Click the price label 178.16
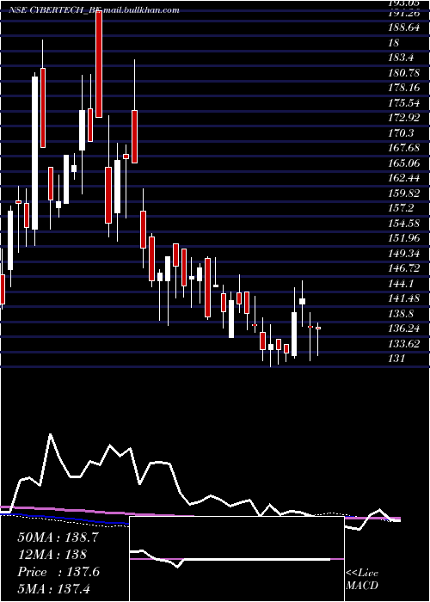This screenshot has height=602, width=430. pyautogui.click(x=405, y=88)
